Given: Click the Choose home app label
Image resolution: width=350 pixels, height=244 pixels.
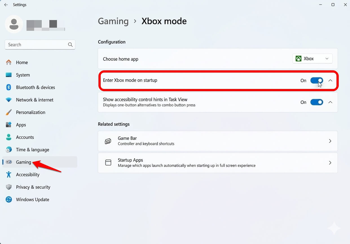Looking at the screenshot, I should pyautogui.click(x=120, y=59).
